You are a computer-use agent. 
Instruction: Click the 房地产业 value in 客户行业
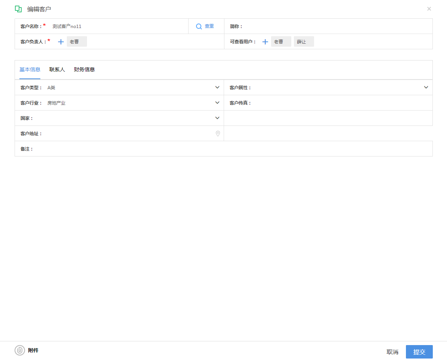click(56, 103)
